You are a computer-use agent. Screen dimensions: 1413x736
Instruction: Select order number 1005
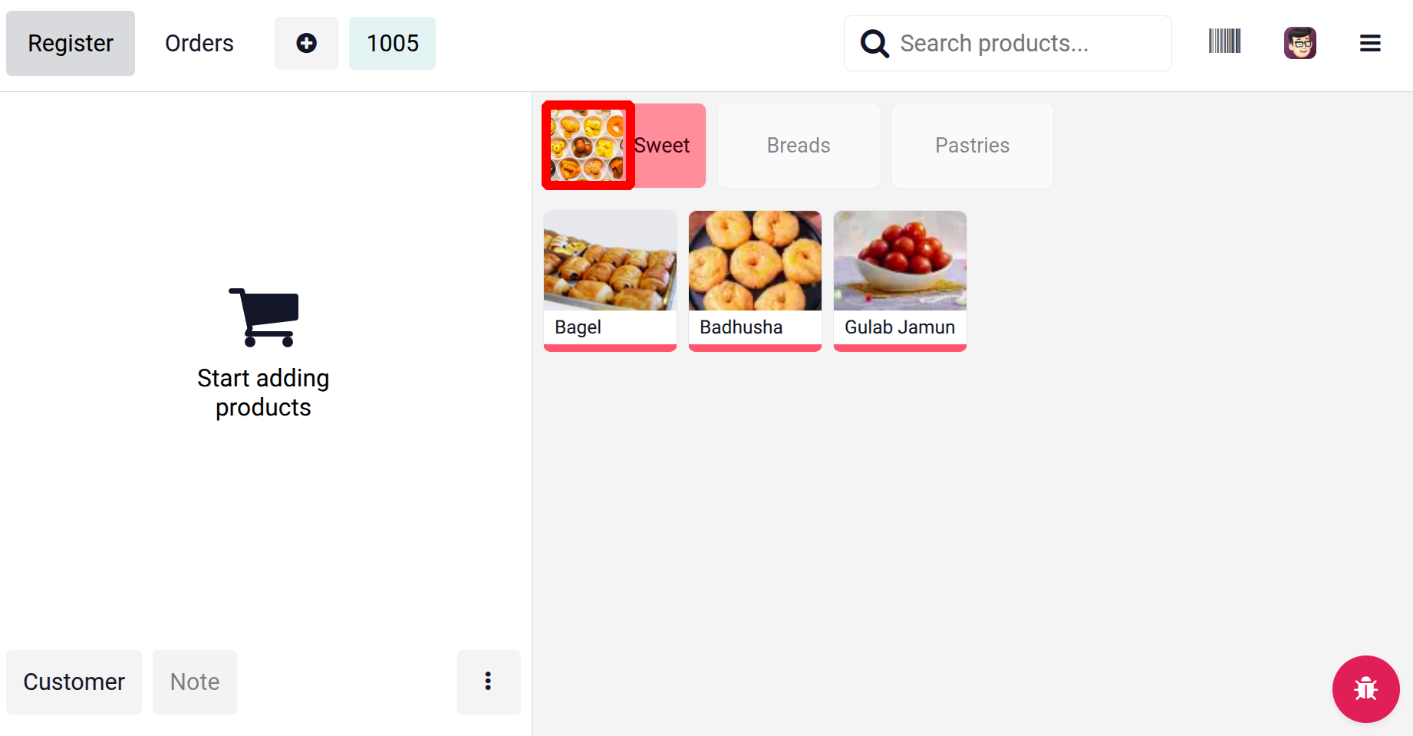[x=392, y=44]
